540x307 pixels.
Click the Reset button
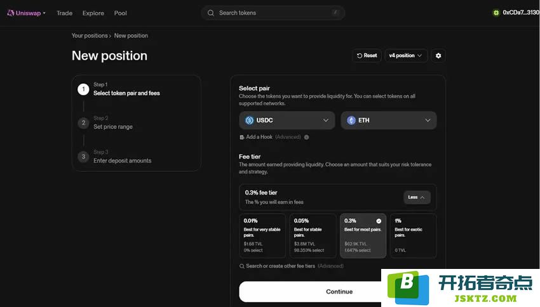tap(367, 55)
